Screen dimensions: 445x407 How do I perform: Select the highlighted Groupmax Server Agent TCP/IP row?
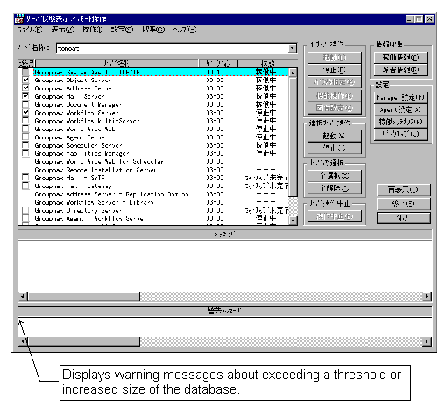(x=160, y=72)
